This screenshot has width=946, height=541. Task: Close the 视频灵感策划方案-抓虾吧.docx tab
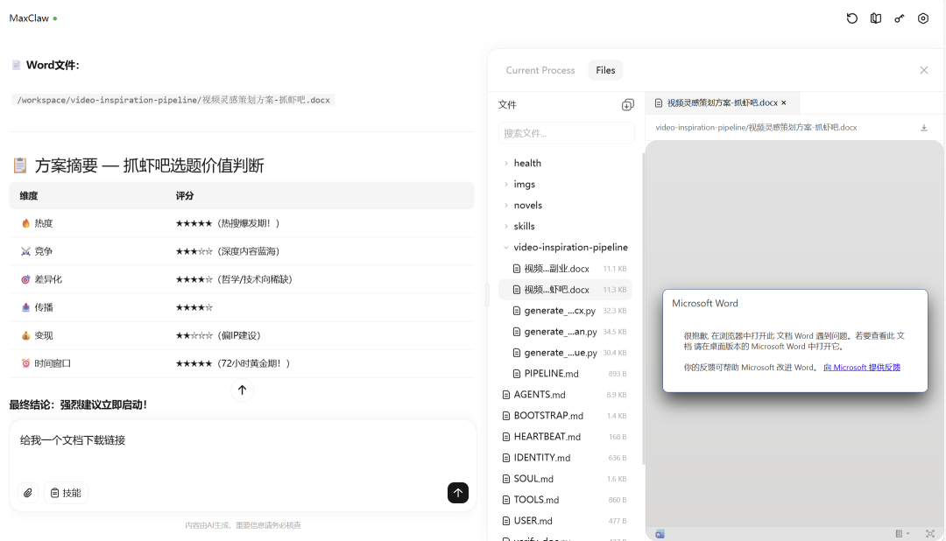click(784, 102)
